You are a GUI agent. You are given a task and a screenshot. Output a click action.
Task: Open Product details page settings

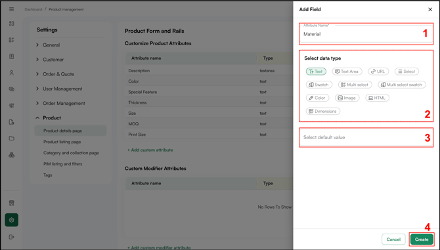pos(70,131)
